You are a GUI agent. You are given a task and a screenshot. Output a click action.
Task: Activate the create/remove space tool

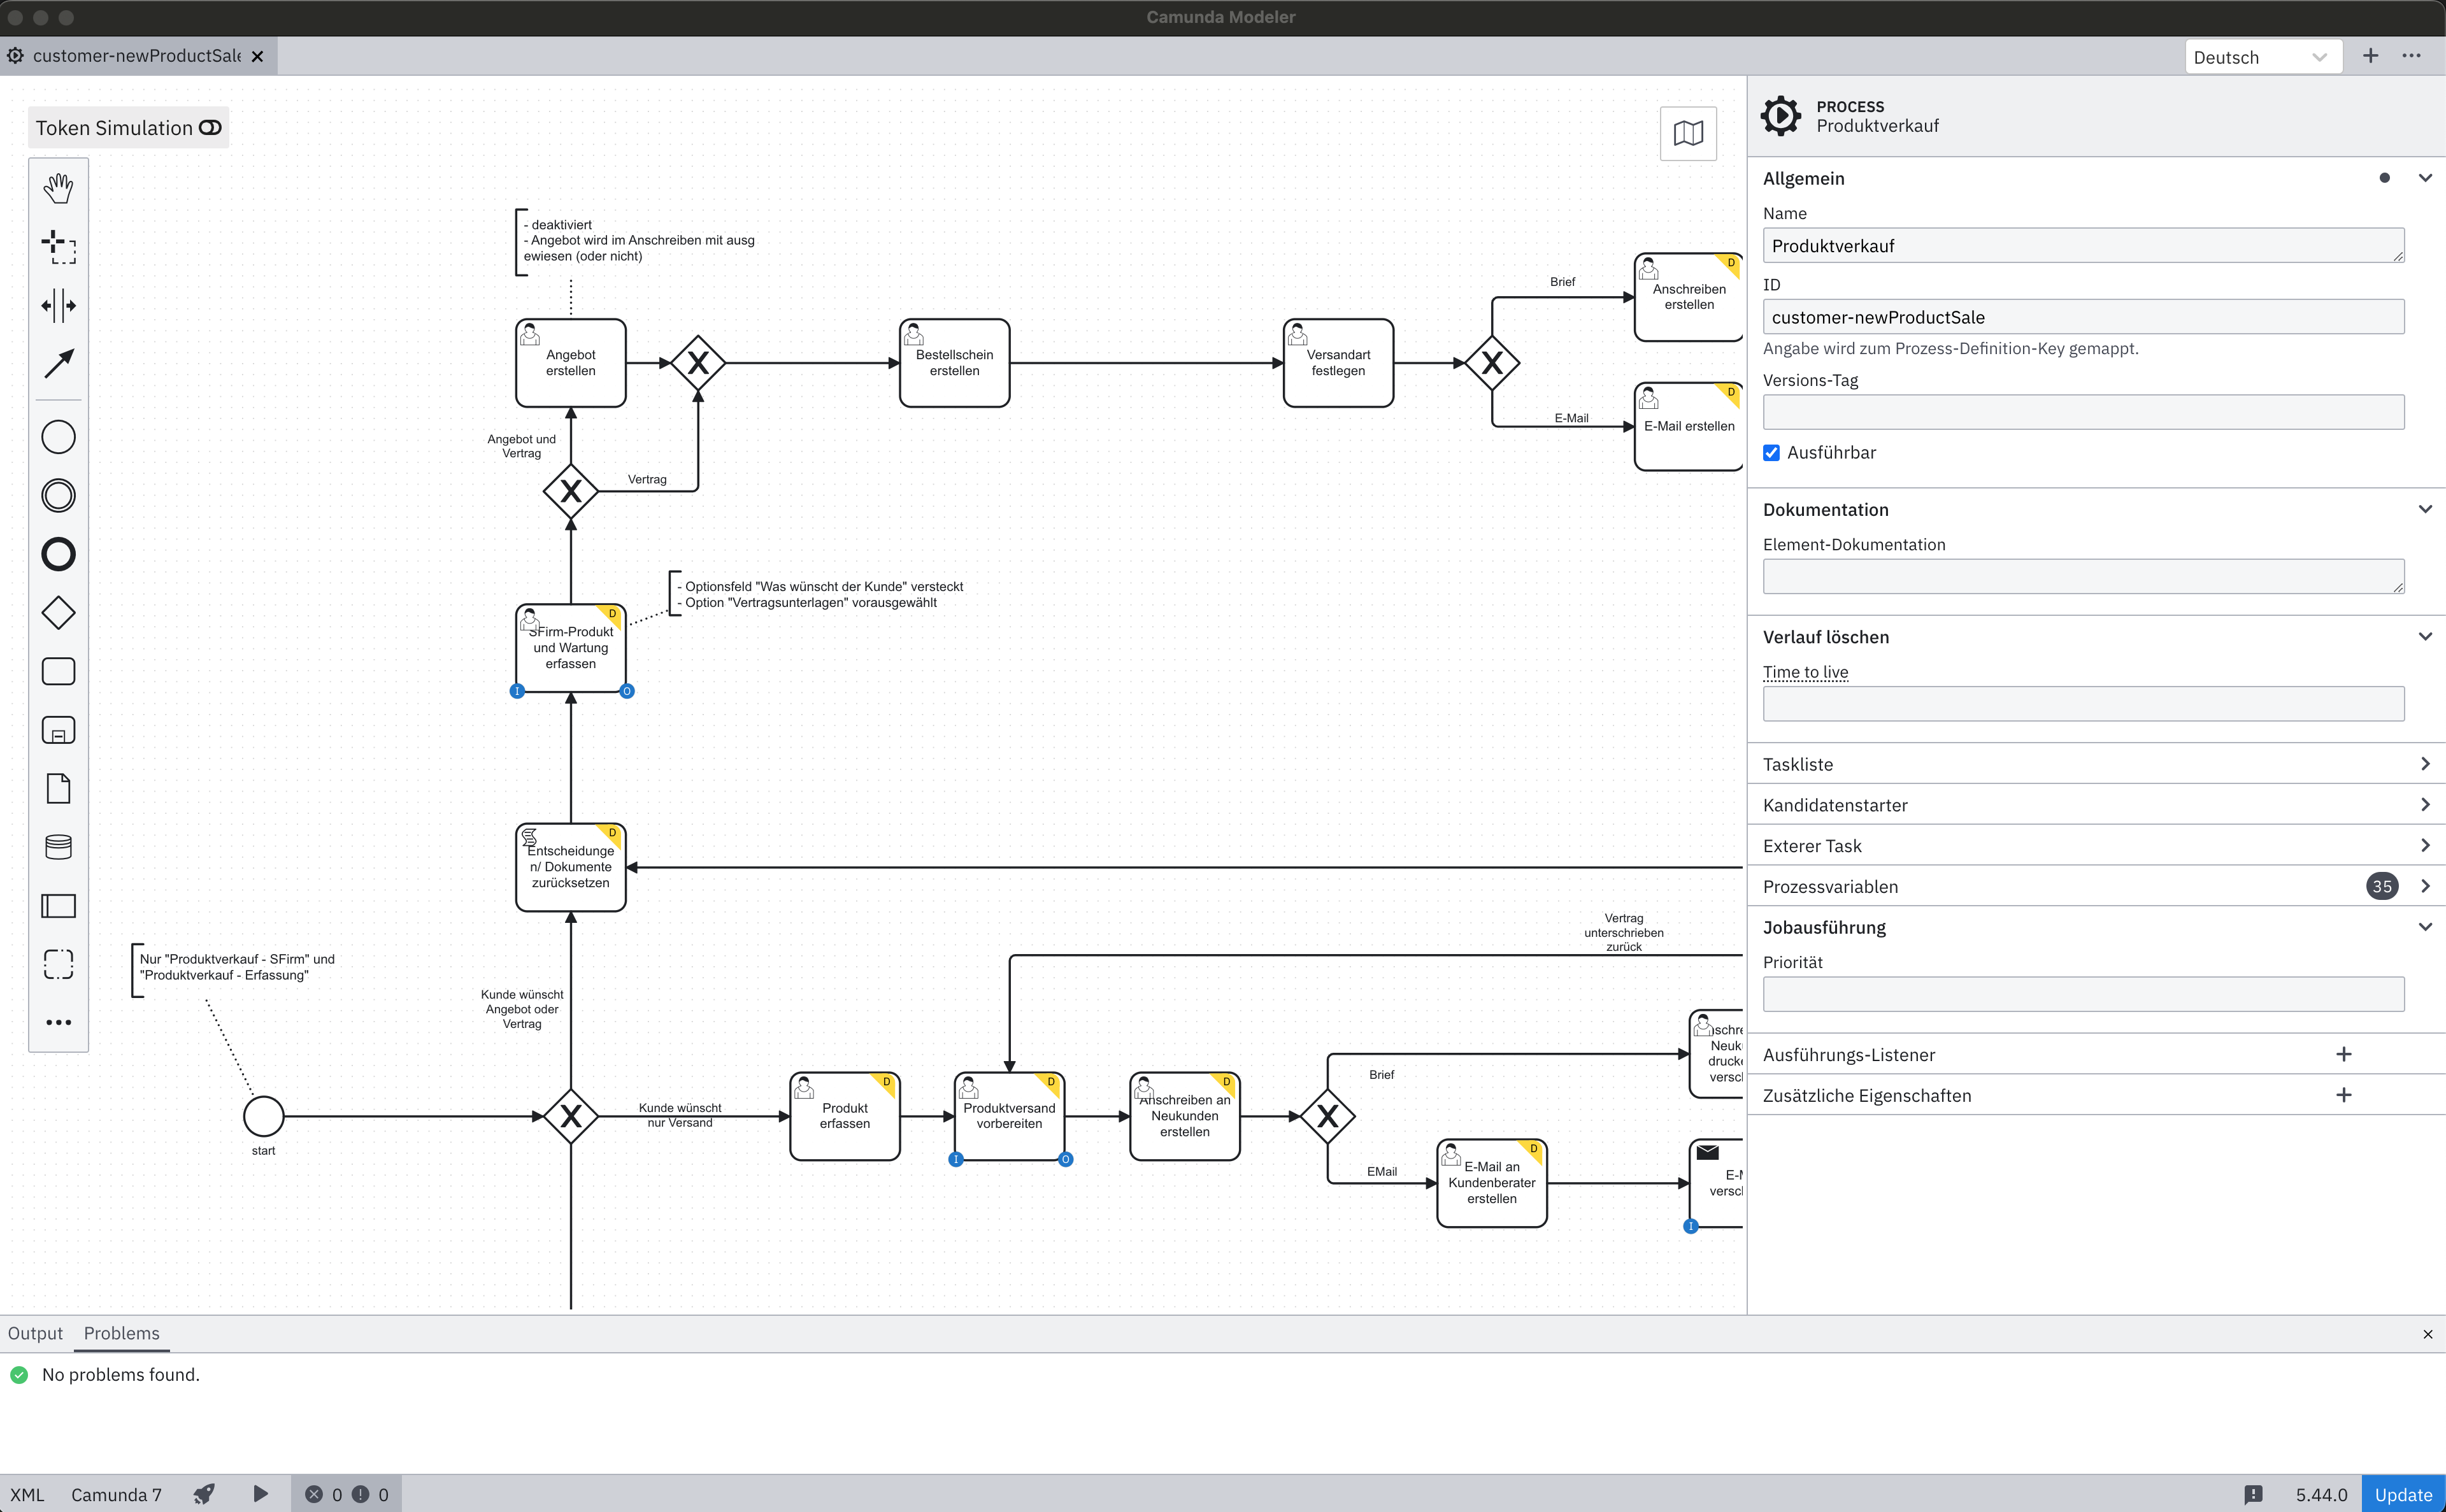point(58,305)
